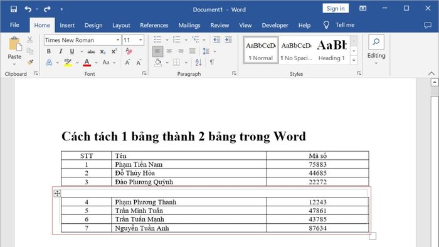
Task: Open the Font dialog launcher
Action: click(x=144, y=73)
